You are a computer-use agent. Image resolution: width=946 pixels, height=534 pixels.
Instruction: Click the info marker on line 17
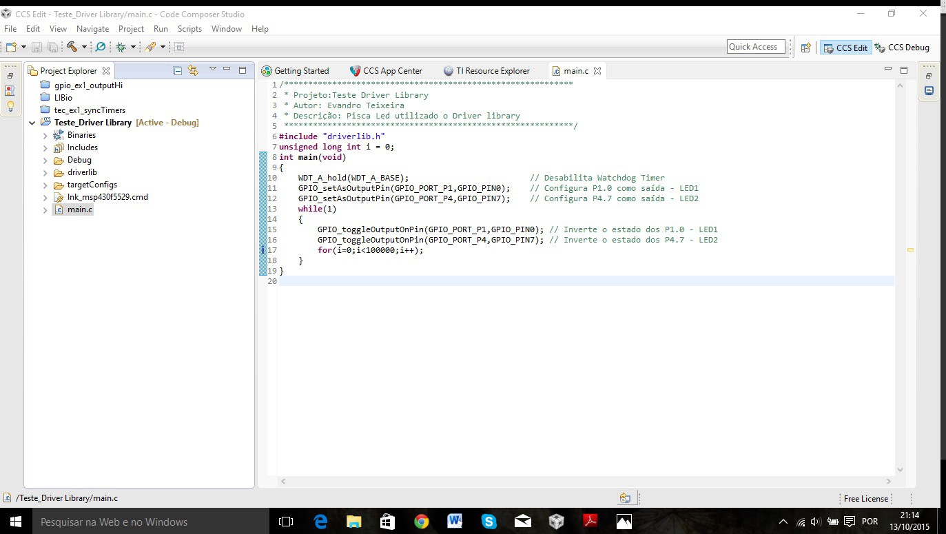click(263, 250)
